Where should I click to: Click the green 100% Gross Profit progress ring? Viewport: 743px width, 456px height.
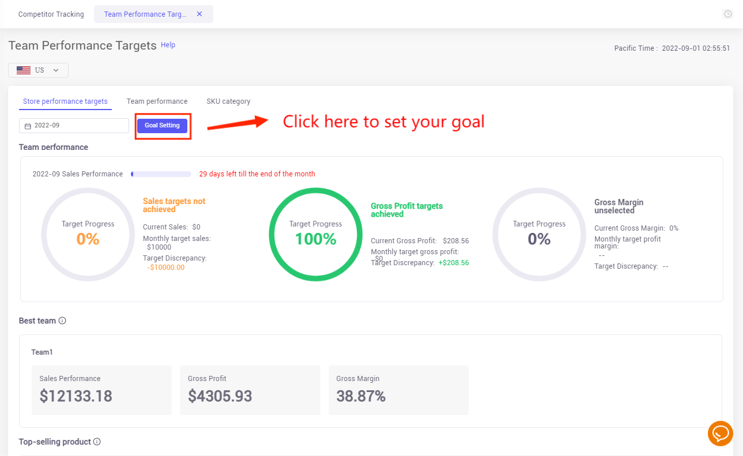(x=315, y=234)
